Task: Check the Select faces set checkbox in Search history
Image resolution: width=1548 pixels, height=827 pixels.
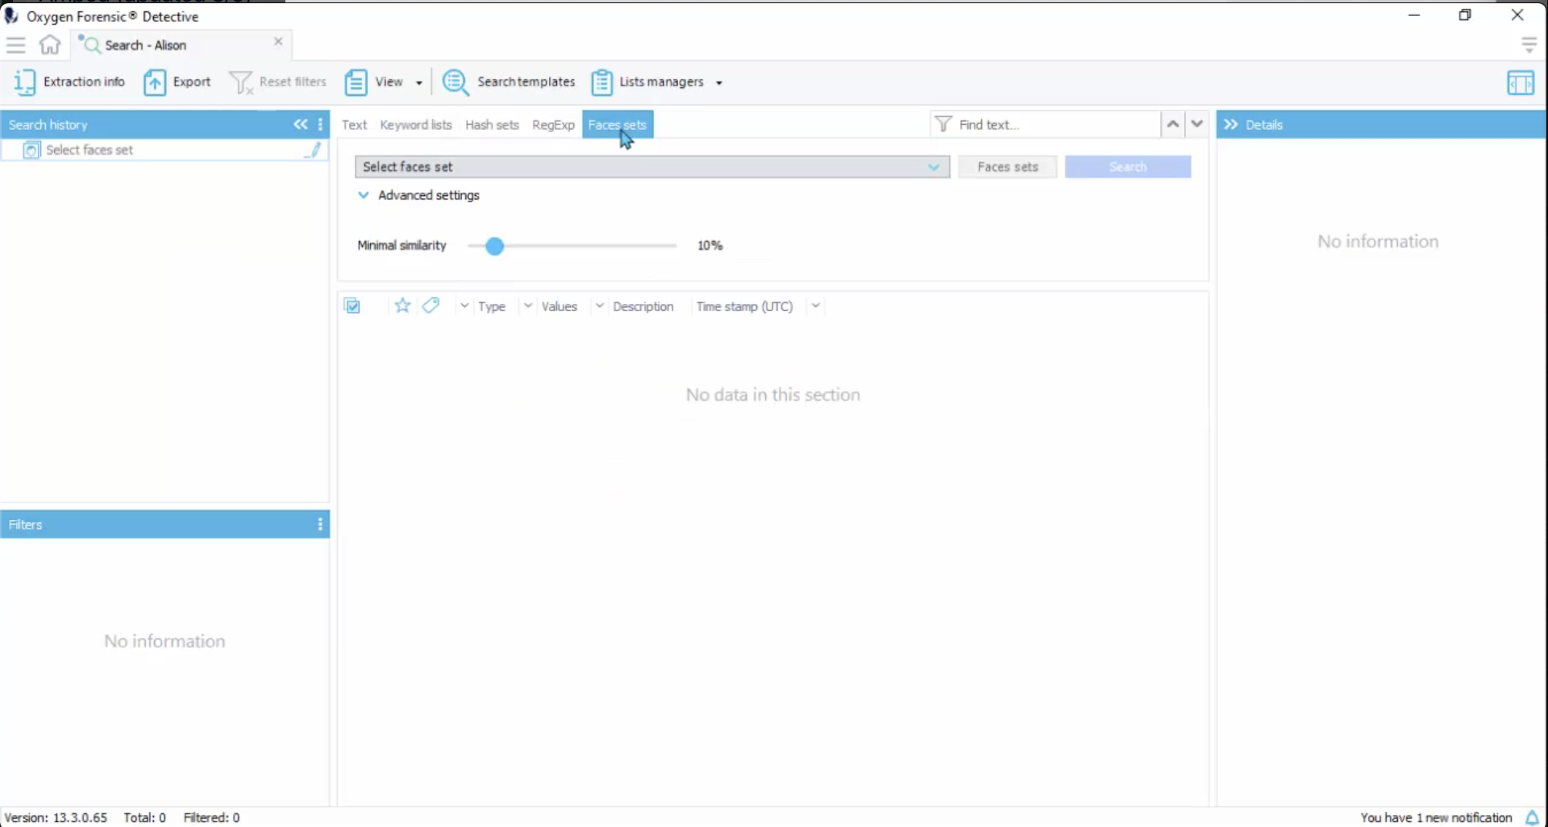Action: click(x=31, y=150)
